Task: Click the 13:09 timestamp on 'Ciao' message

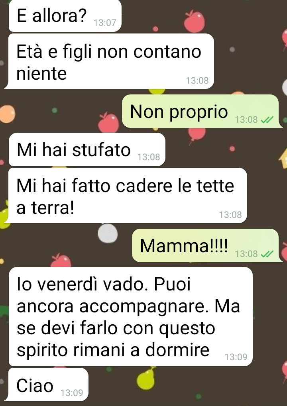Action: 72,393
